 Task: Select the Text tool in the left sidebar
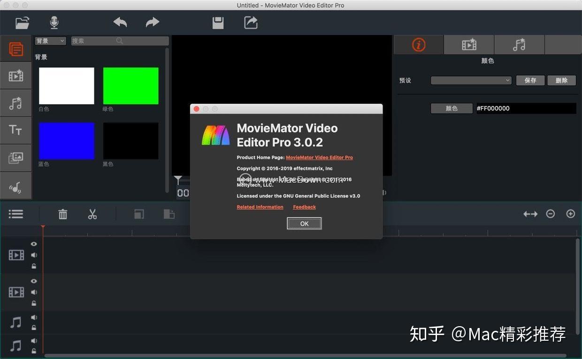coord(15,130)
